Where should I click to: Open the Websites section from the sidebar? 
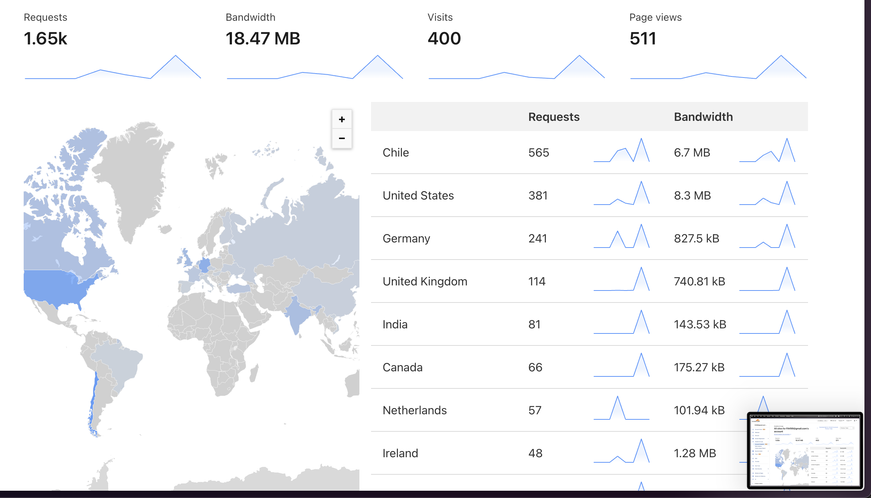click(757, 432)
